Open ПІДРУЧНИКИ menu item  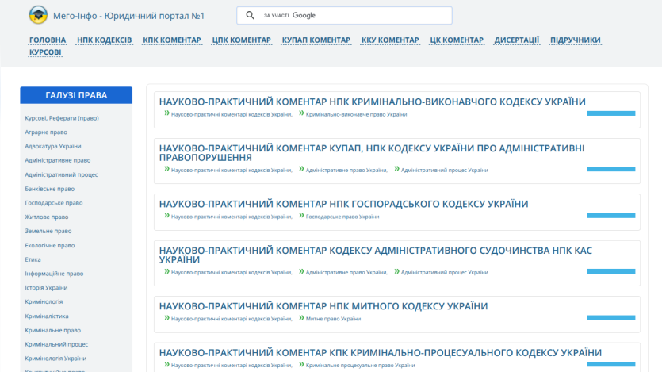[x=576, y=40]
